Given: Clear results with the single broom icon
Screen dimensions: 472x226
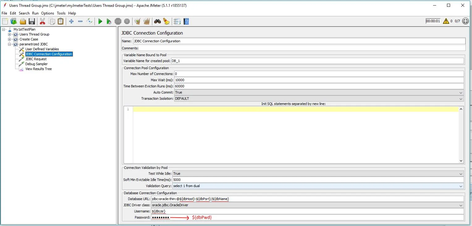Looking at the screenshot, I should 137,21.
